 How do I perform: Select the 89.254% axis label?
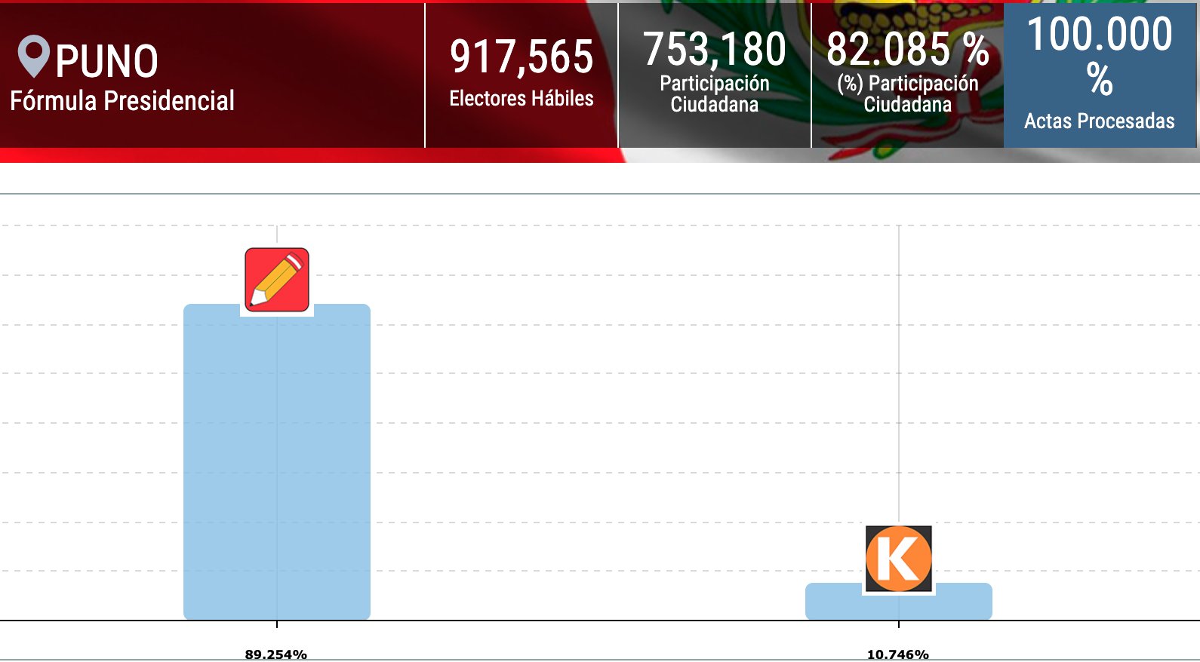point(276,654)
